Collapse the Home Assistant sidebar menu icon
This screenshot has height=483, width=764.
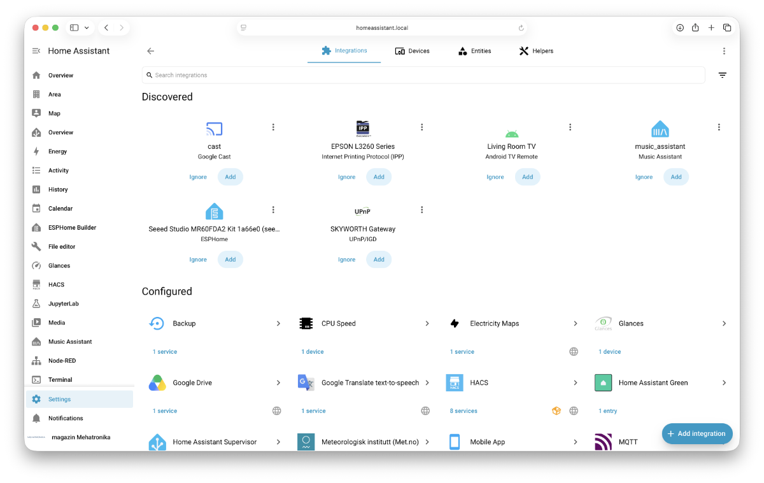pos(36,51)
